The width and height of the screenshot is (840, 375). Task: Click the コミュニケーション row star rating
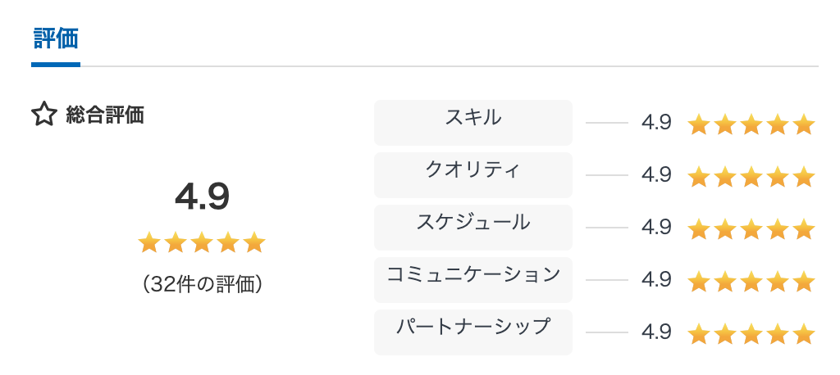pos(751,281)
